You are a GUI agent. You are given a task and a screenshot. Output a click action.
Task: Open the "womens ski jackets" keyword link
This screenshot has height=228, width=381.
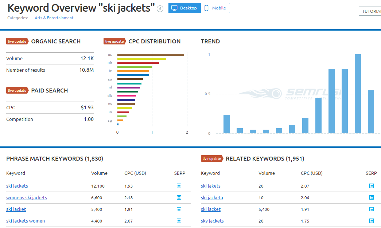(x=27, y=197)
